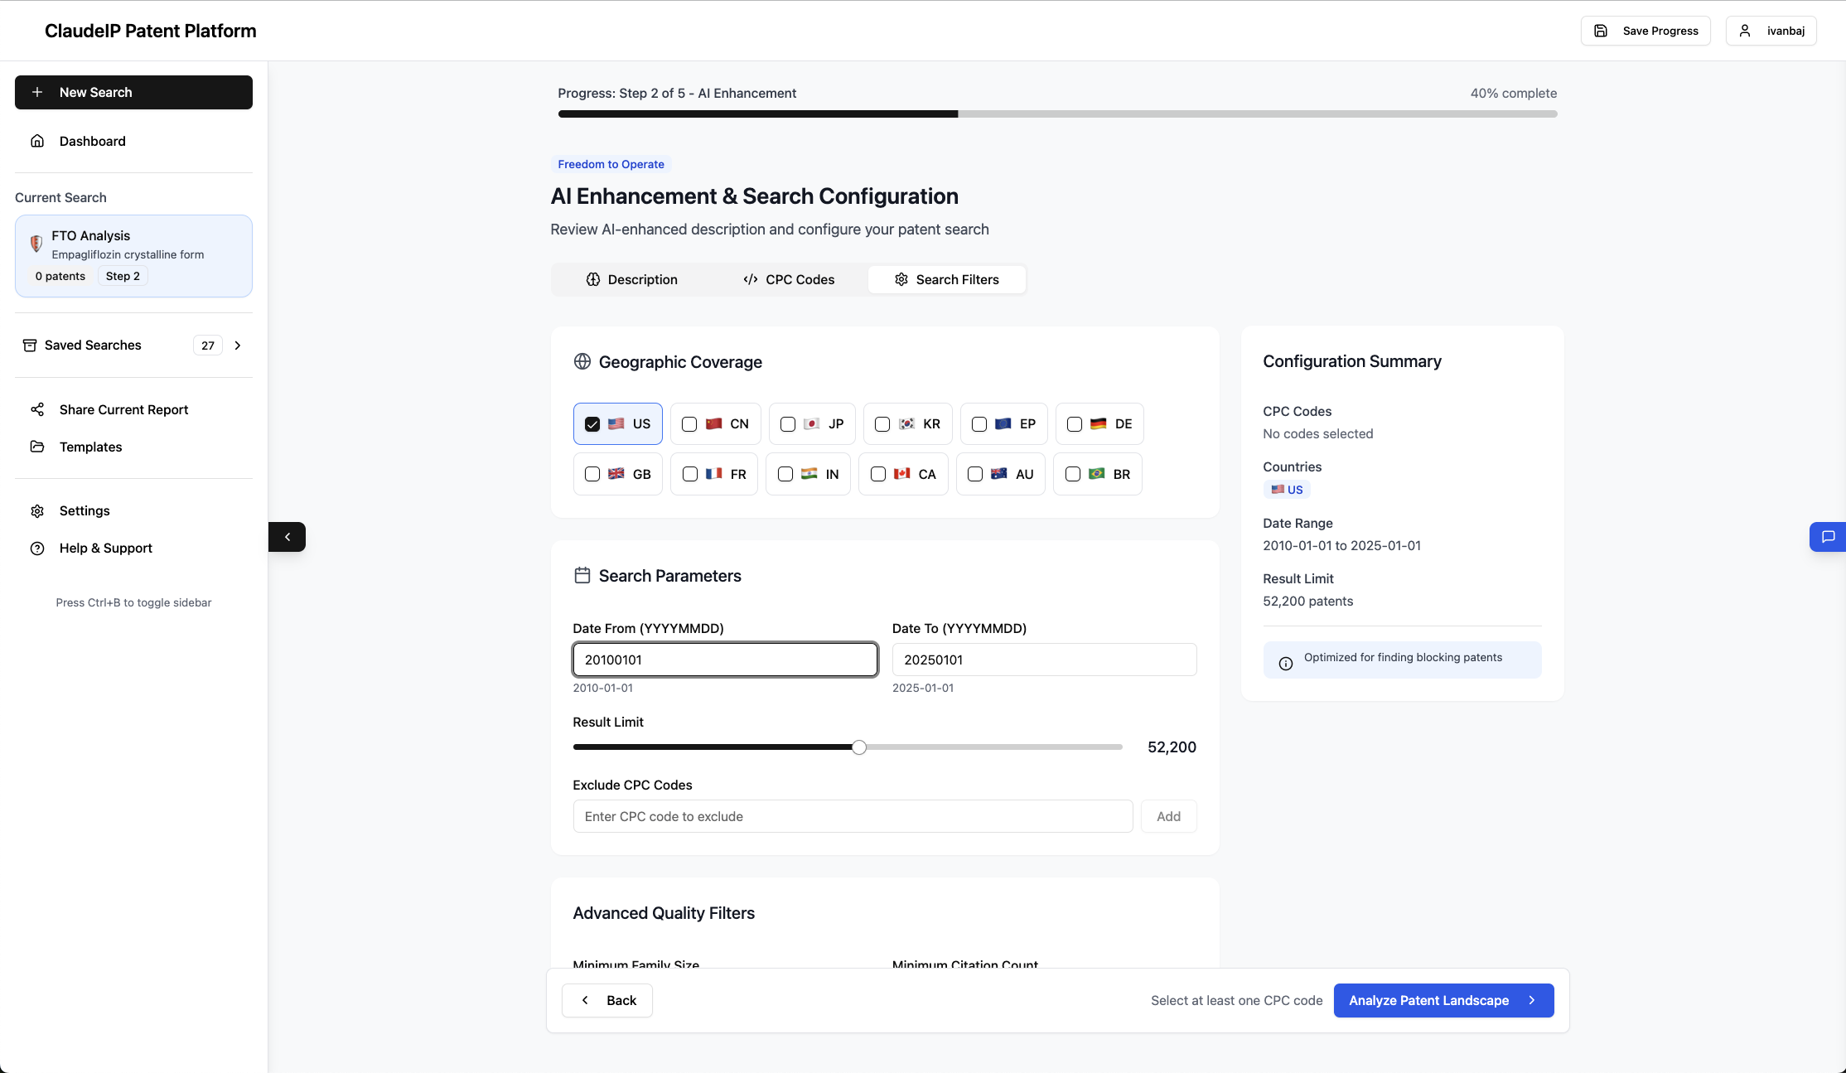Click the Settings gear icon
The width and height of the screenshot is (1846, 1073).
(x=37, y=510)
